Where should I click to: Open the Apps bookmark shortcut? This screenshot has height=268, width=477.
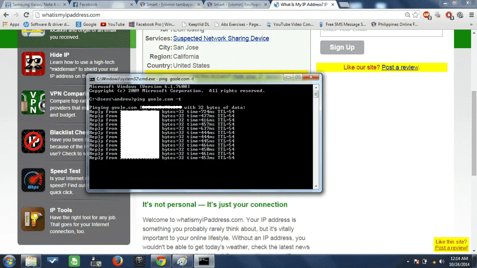(11, 24)
